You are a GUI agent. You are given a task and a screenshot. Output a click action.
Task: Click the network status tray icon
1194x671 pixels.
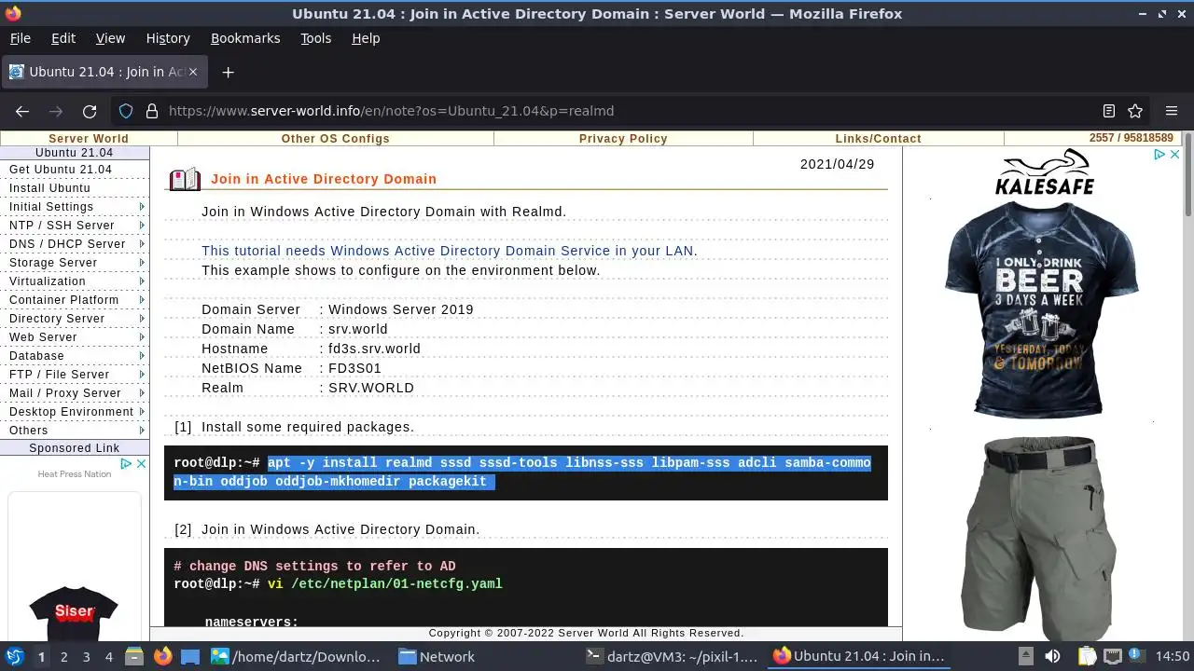click(x=1113, y=656)
